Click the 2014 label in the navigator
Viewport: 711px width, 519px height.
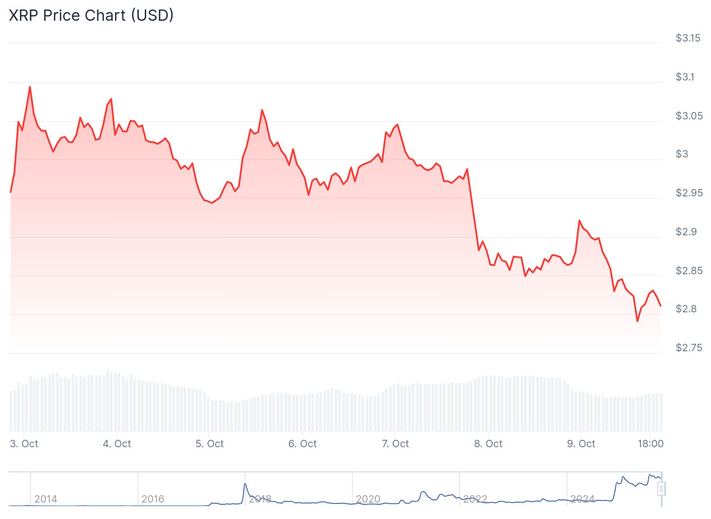click(46, 499)
